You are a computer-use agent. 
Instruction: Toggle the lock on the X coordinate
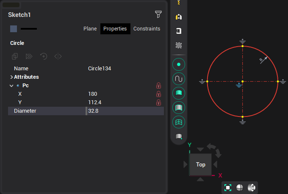click(159, 94)
